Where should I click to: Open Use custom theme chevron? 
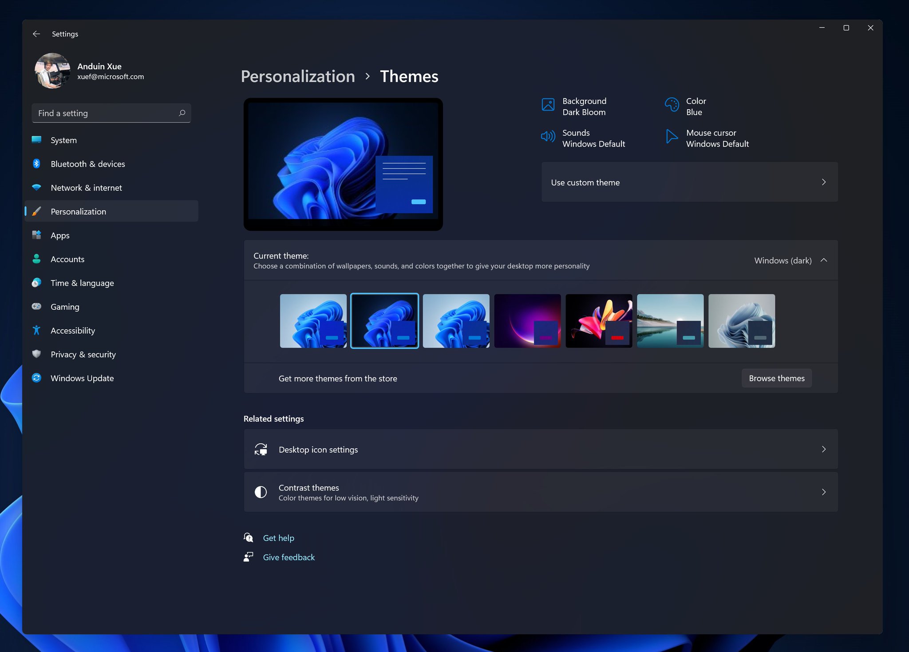click(823, 182)
